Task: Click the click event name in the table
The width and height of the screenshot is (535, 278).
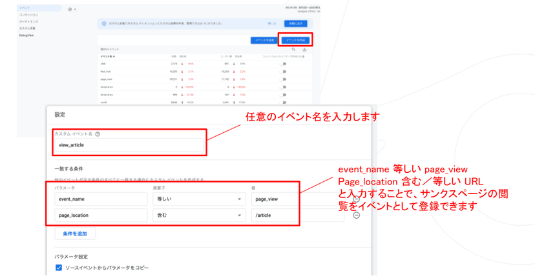Action: pyautogui.click(x=103, y=64)
